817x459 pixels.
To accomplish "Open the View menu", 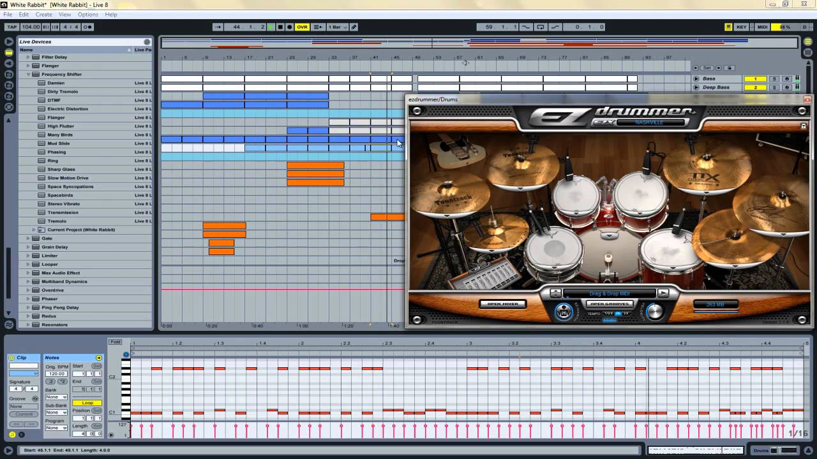I will pyautogui.click(x=65, y=14).
